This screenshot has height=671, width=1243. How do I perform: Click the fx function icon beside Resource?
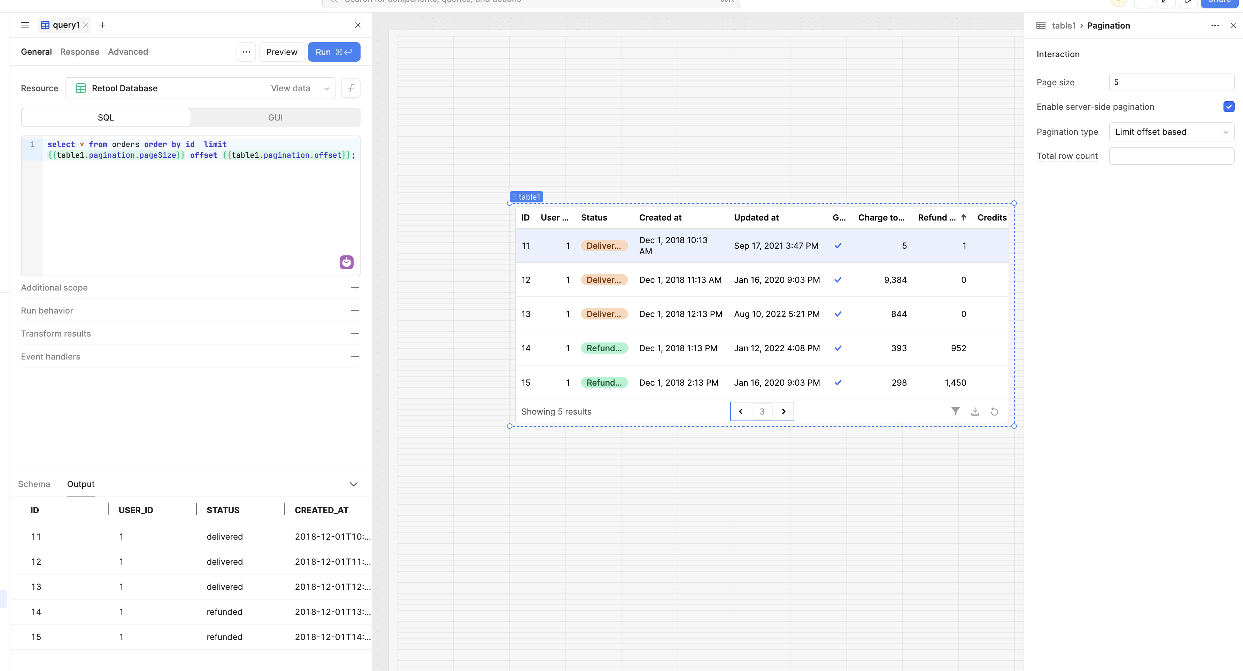tap(351, 88)
